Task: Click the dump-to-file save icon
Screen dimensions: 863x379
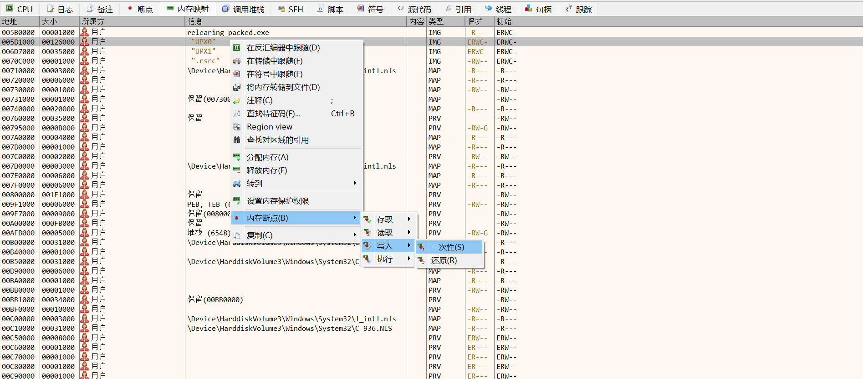Action: 237,87
